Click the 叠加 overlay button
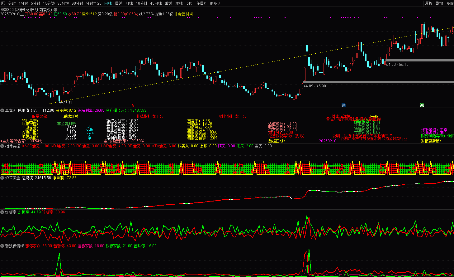 coord(439,3)
